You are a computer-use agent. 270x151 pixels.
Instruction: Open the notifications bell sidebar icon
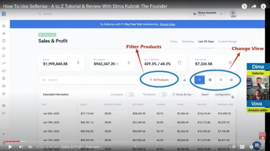(3, 48)
